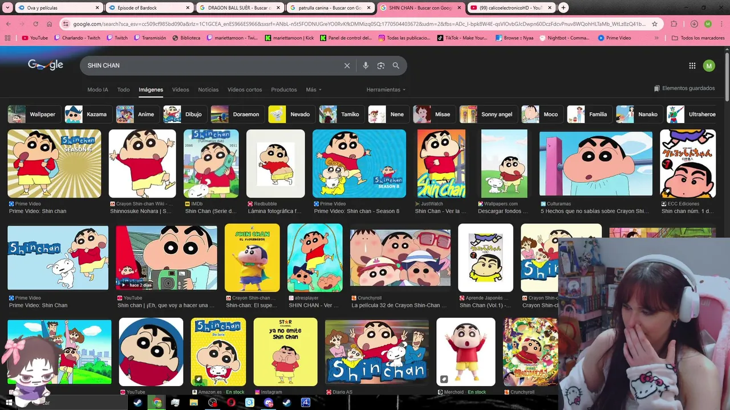Open Nightbot bookmark
This screenshot has height=410, width=730.
(x=563, y=38)
